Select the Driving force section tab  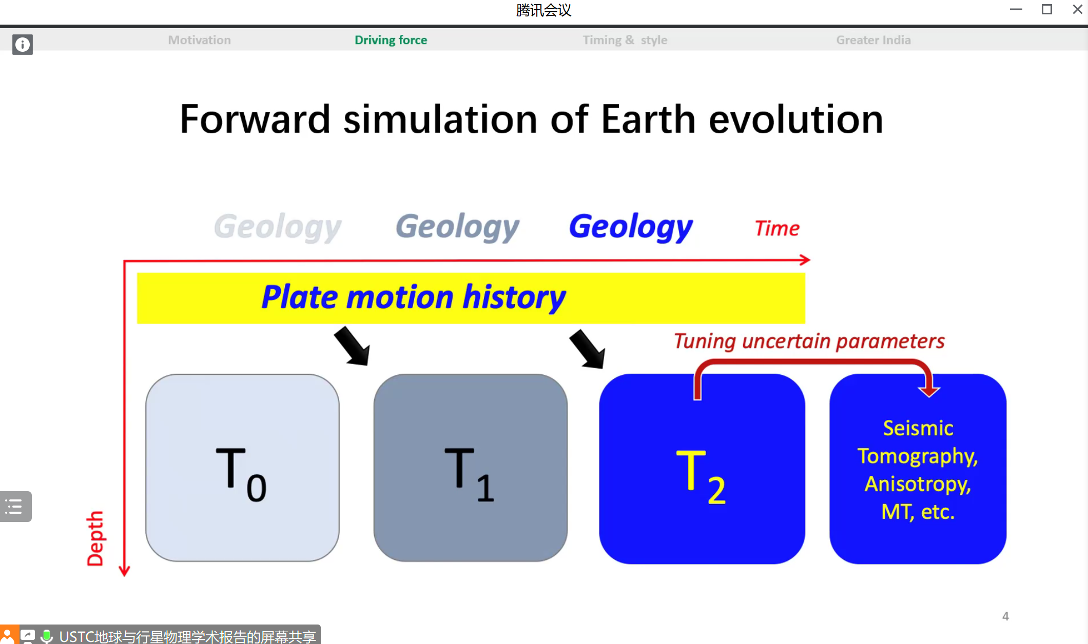(x=391, y=40)
